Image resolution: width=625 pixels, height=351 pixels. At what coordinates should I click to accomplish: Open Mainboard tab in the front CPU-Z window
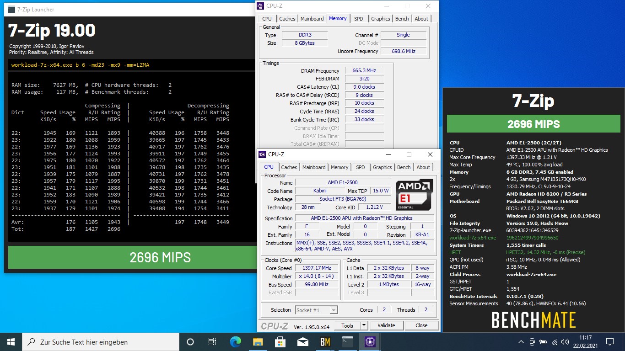(x=314, y=167)
